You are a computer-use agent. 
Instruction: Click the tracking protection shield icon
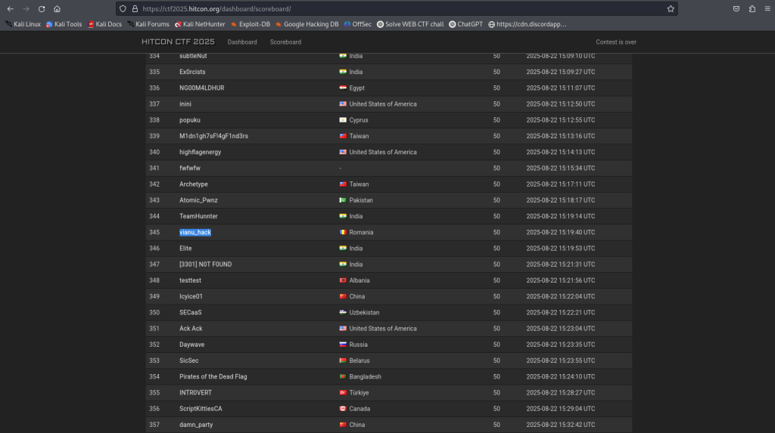[123, 8]
